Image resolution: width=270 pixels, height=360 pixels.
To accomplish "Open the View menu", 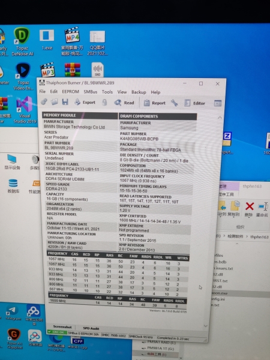I will (122, 92).
